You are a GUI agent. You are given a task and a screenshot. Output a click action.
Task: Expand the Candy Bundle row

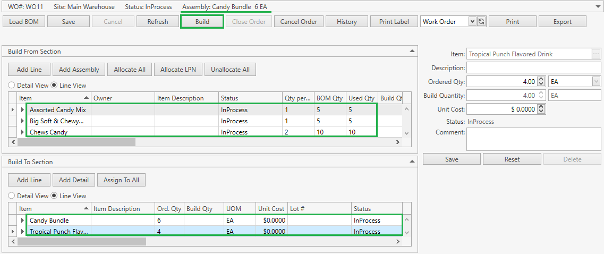pos(23,221)
